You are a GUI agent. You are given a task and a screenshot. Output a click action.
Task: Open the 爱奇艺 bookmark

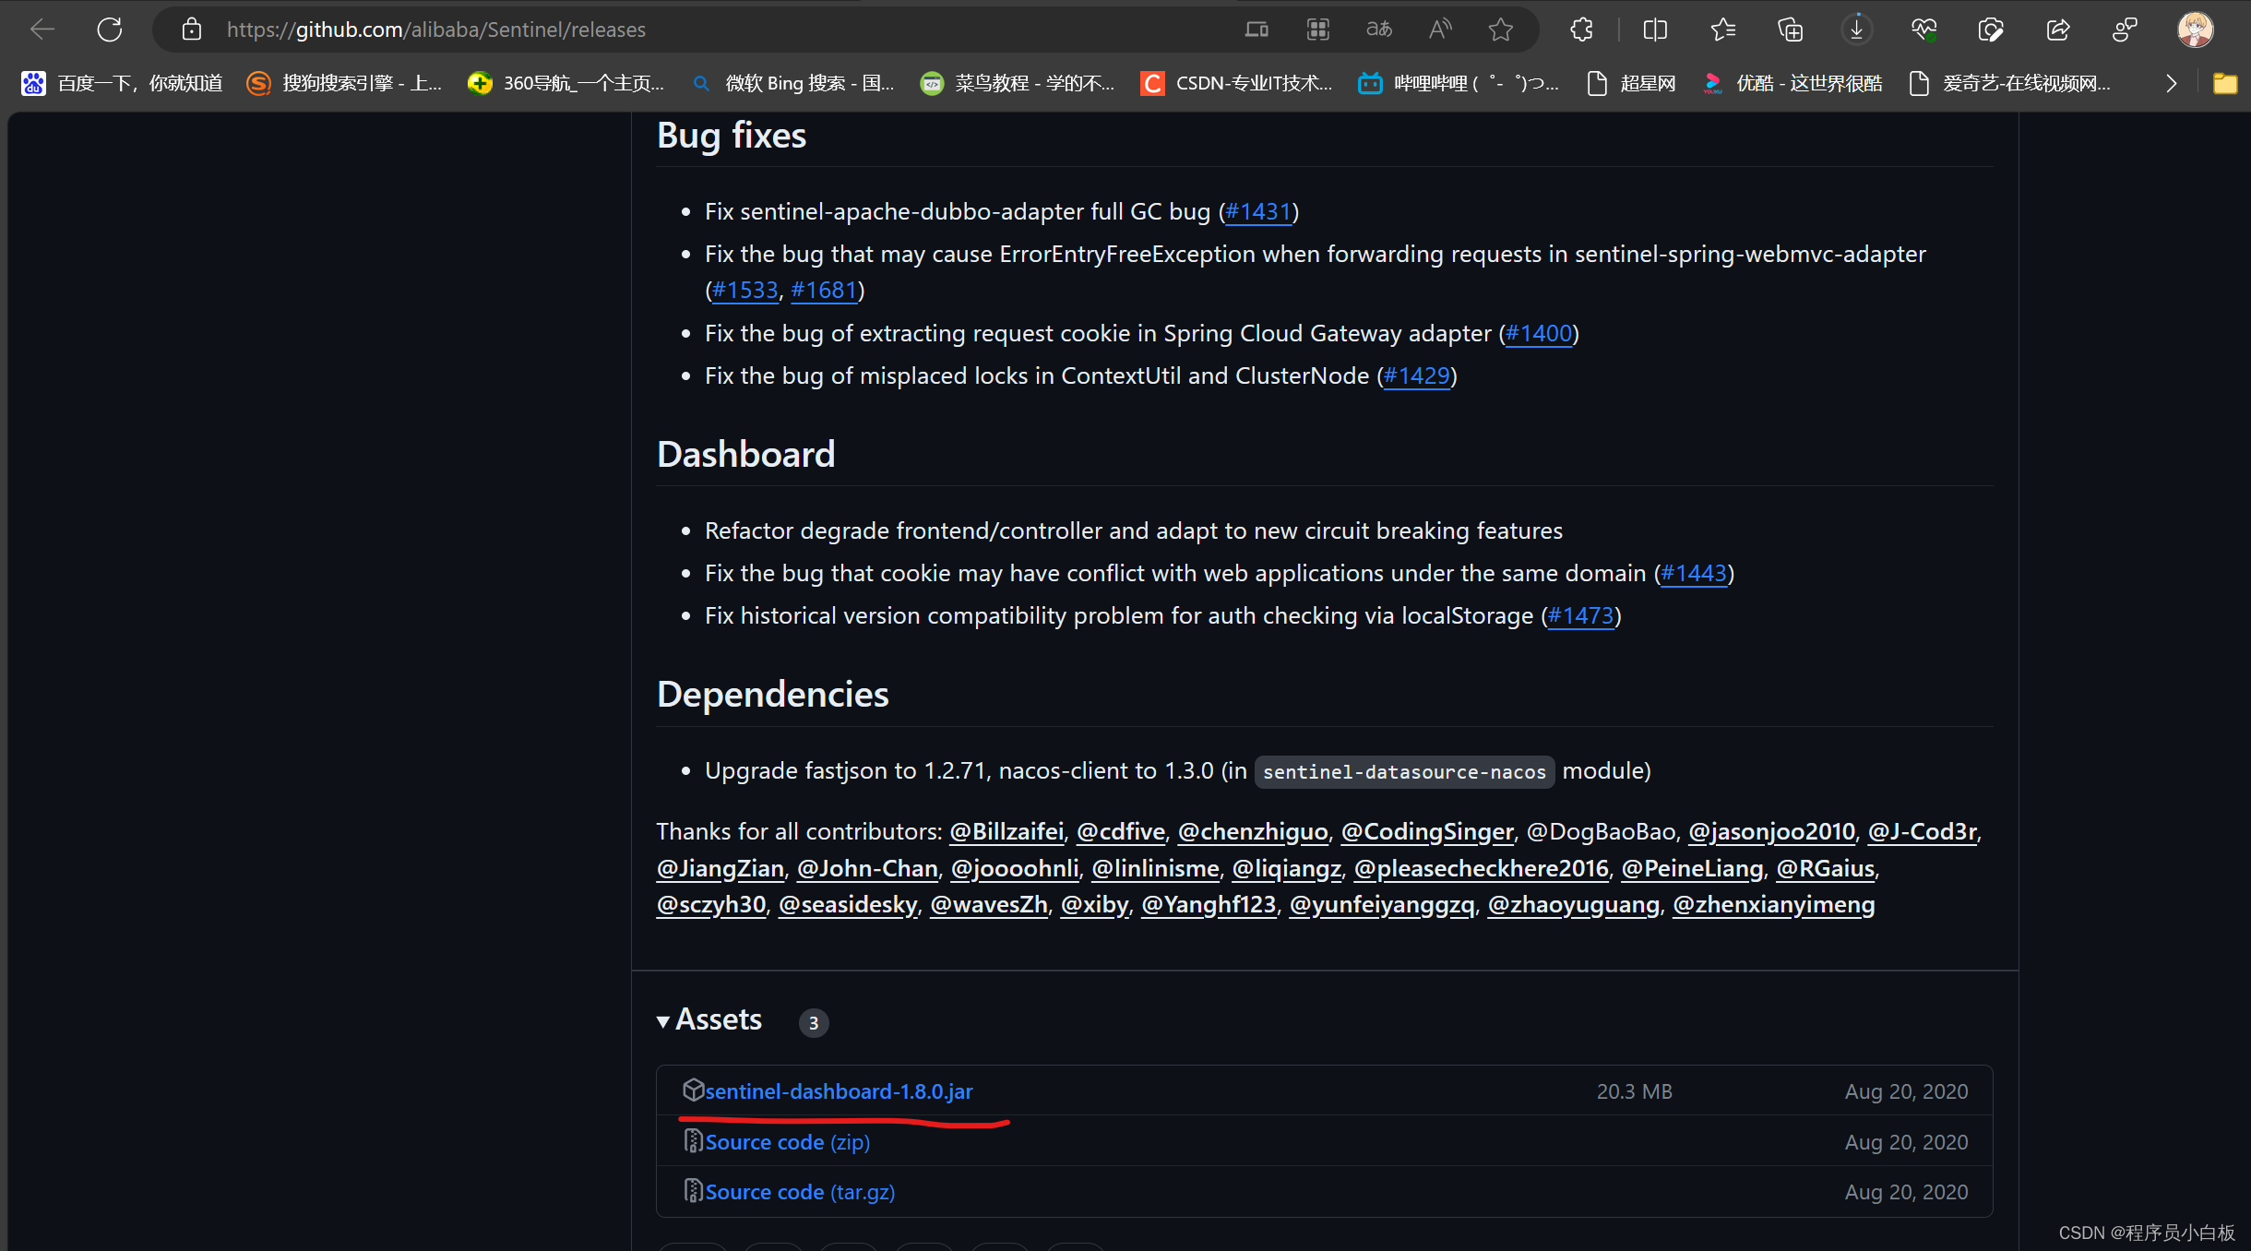[2010, 84]
